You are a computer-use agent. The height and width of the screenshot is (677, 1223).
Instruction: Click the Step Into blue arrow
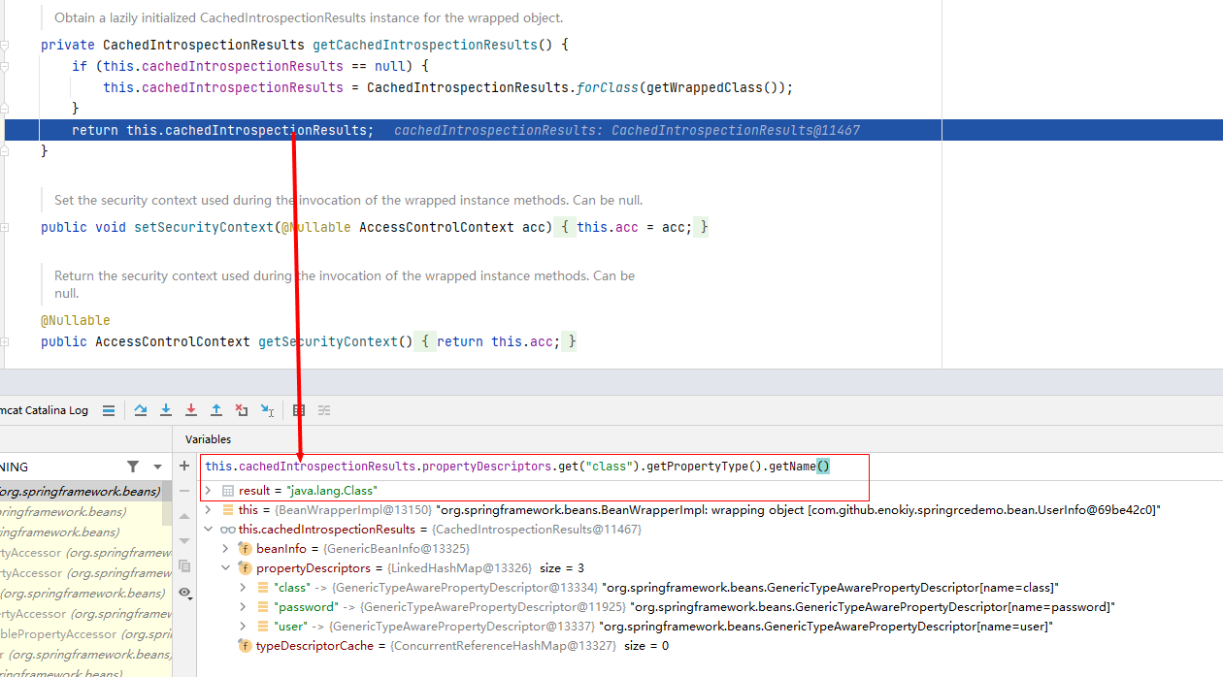pos(166,410)
